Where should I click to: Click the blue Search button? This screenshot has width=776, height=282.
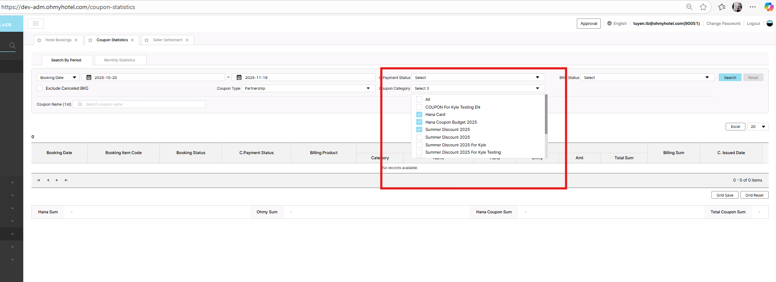click(730, 78)
